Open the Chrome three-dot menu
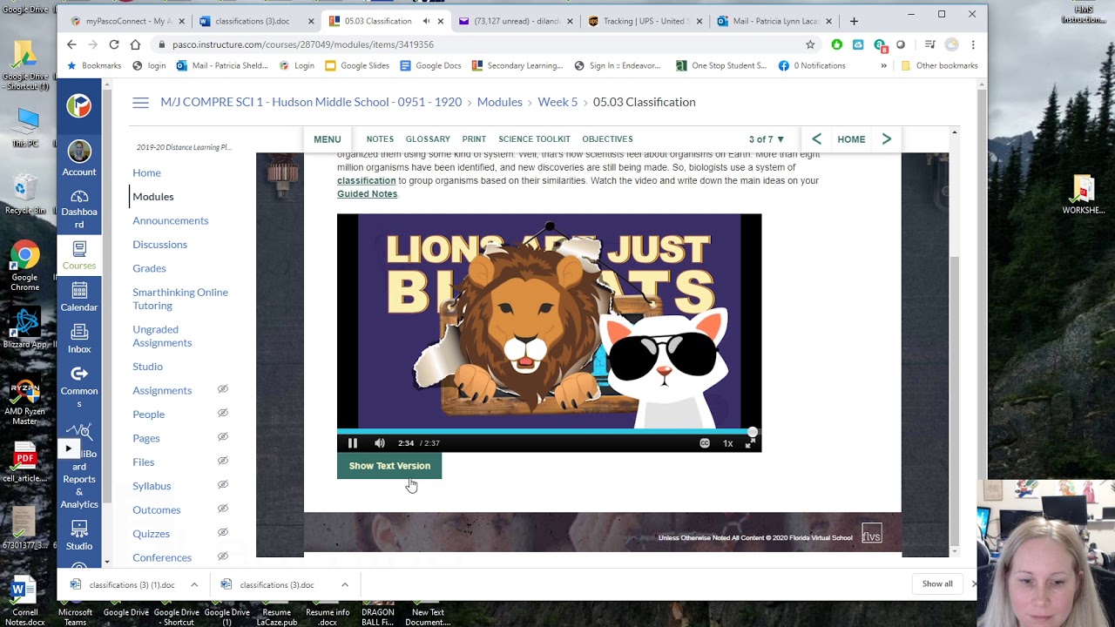The image size is (1115, 627). tap(973, 44)
